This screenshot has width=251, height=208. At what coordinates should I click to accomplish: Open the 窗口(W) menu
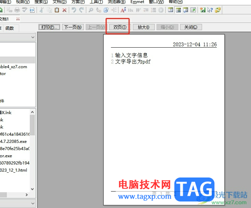pyautogui.click(x=156, y=2)
